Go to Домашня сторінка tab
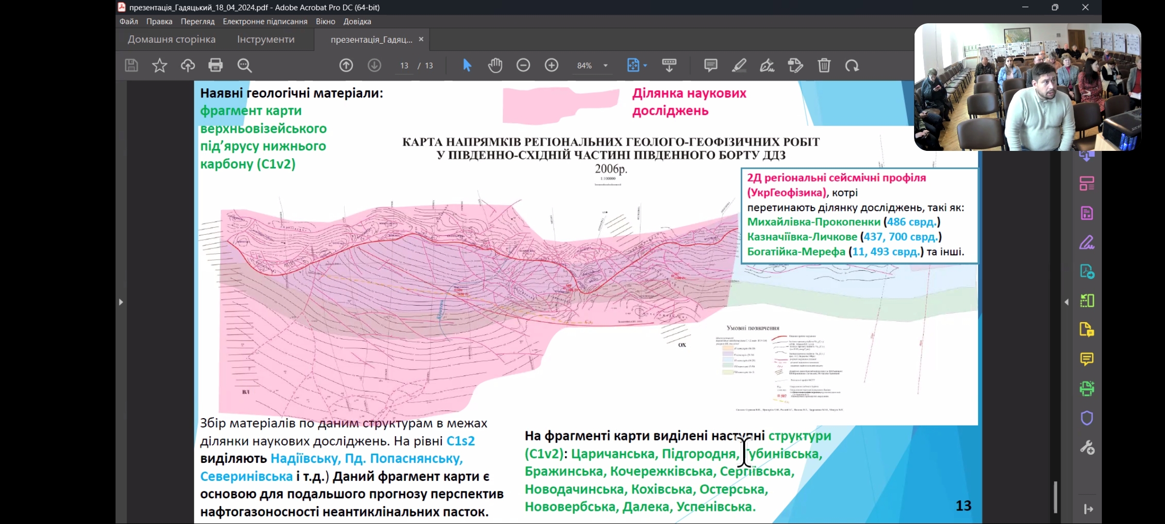Screen dimensions: 1165x524 pyautogui.click(x=171, y=39)
